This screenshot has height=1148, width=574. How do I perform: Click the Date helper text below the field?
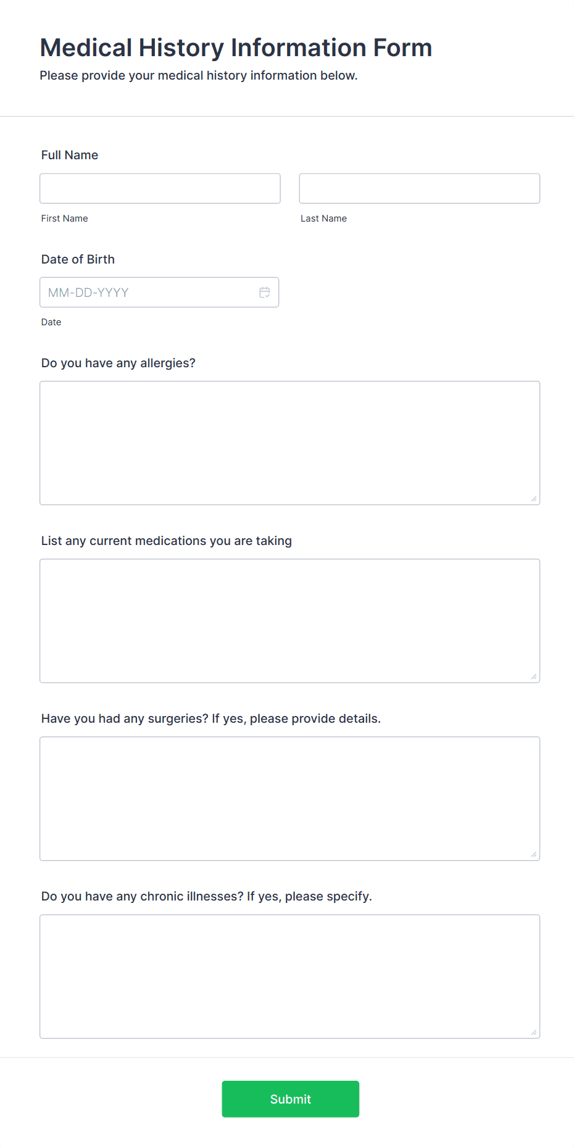tap(51, 322)
